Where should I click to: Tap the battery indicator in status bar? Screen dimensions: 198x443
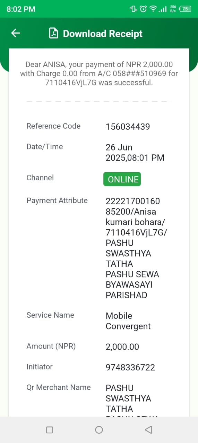pos(185,9)
